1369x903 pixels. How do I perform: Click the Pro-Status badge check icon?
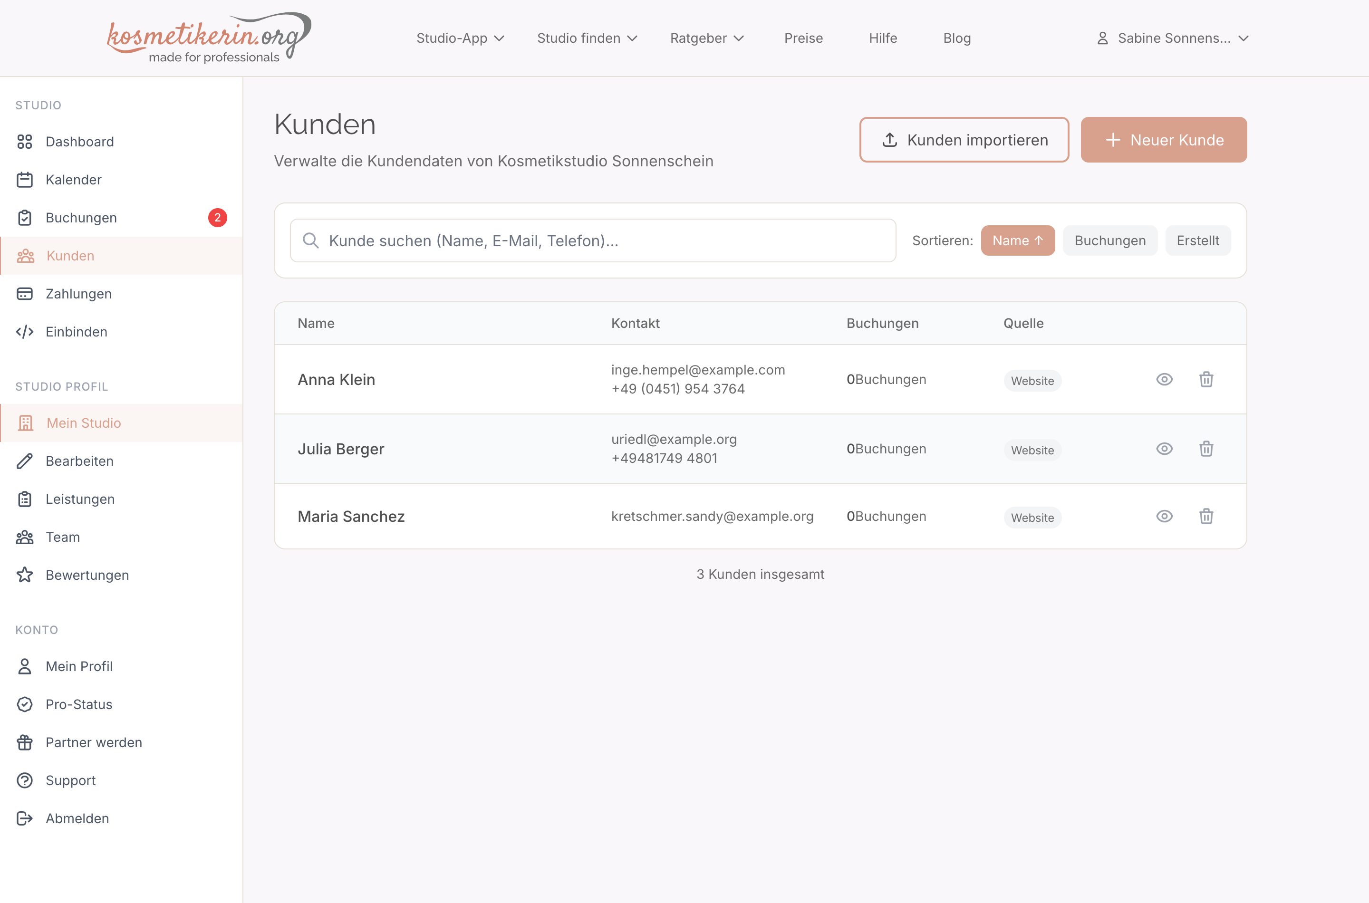pyautogui.click(x=25, y=704)
